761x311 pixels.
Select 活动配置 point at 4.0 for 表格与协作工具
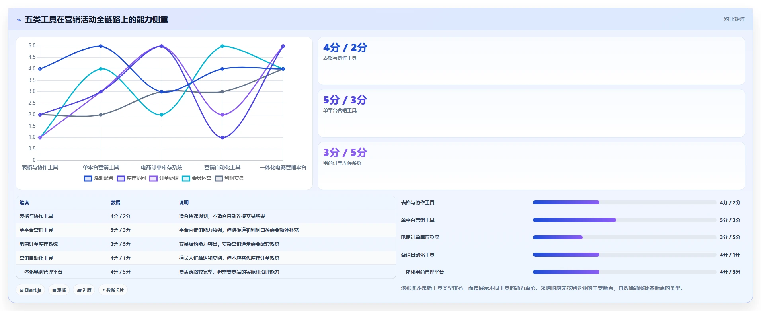[40, 69]
